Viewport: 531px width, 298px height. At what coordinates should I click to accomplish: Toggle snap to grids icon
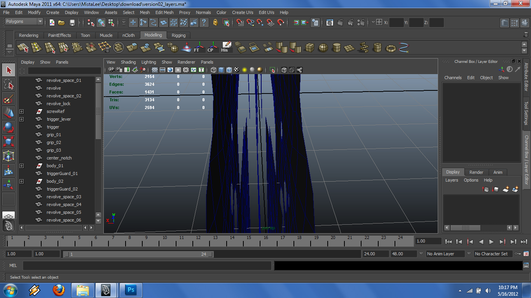point(240,23)
